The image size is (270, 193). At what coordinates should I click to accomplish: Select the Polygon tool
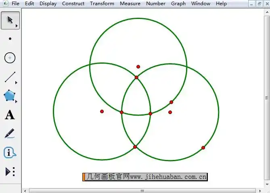pyautogui.click(x=10, y=96)
